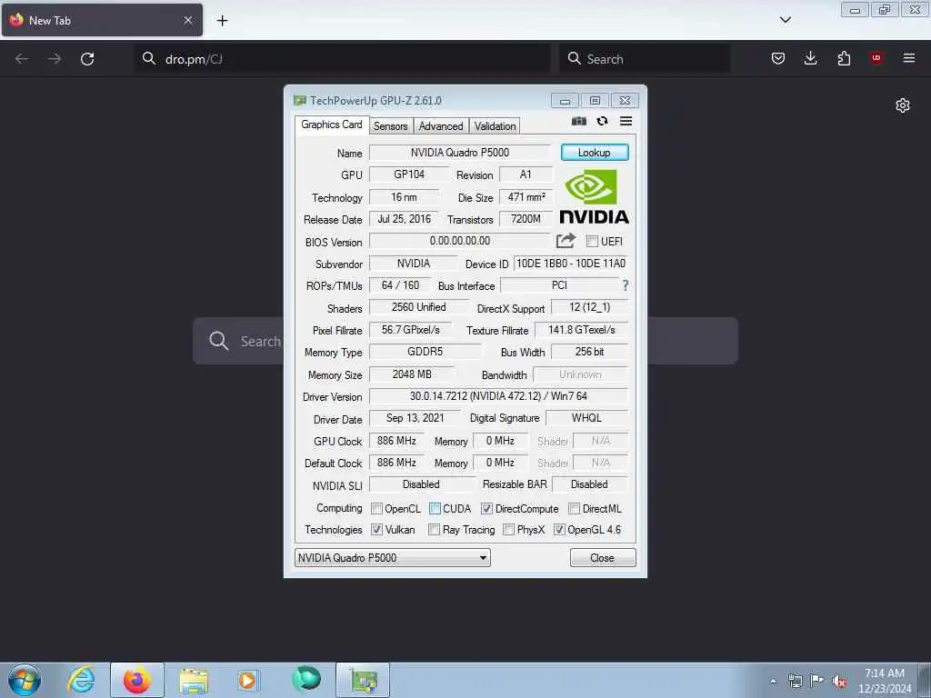This screenshot has width=931, height=698.
Task: Switch to the Validation tab
Action: coord(495,125)
